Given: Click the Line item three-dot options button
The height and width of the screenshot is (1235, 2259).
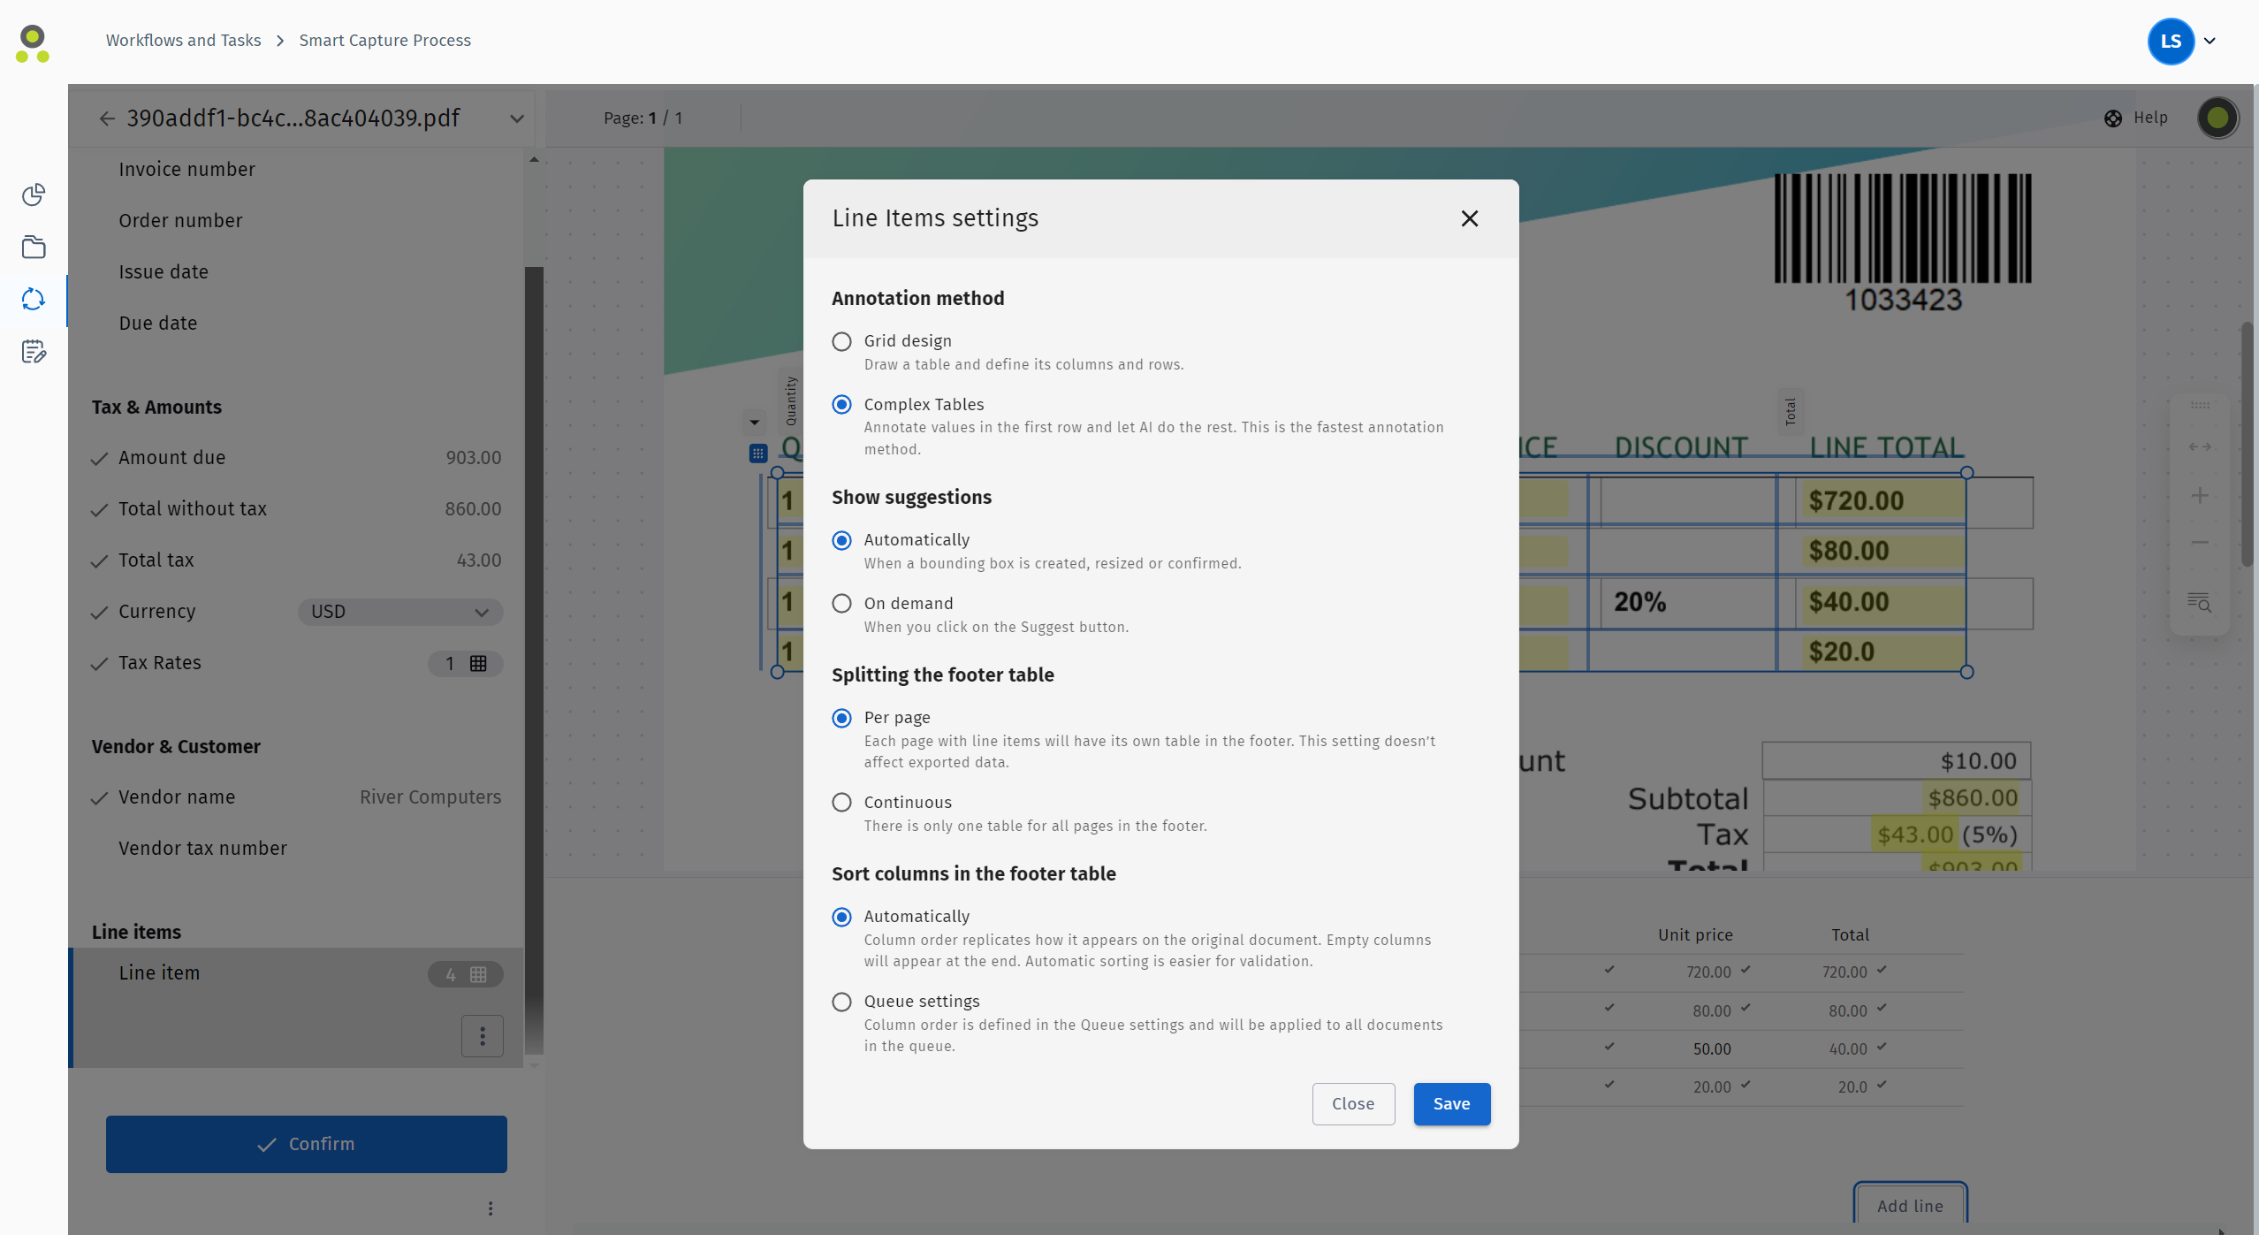Looking at the screenshot, I should [483, 1036].
